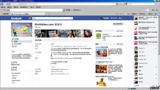The image size is (160, 90).
Task: Click the blue Help question mark icon
Action: 155,14
